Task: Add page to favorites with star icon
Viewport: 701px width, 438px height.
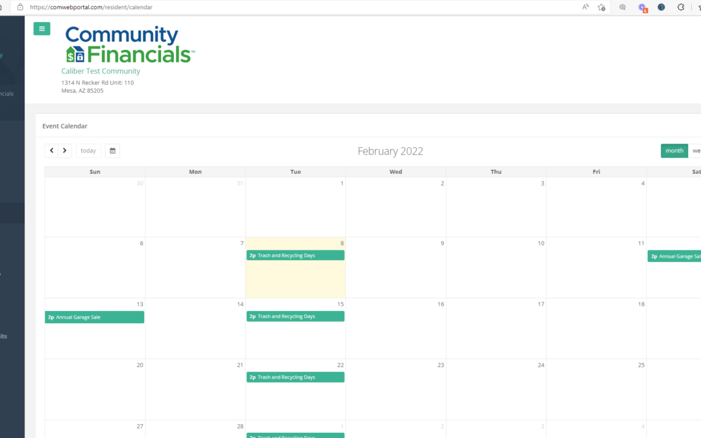Action: tap(602, 7)
